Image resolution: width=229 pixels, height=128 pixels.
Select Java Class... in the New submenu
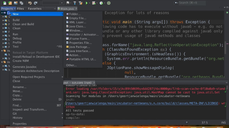click(83, 26)
